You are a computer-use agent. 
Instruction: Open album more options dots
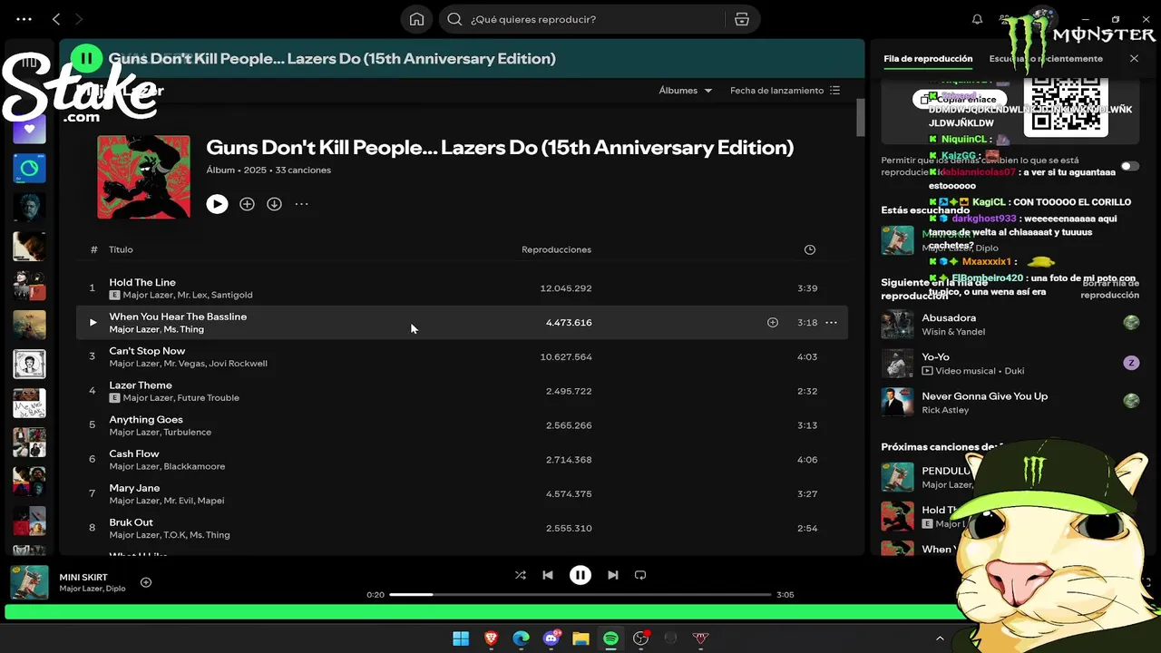[301, 204]
